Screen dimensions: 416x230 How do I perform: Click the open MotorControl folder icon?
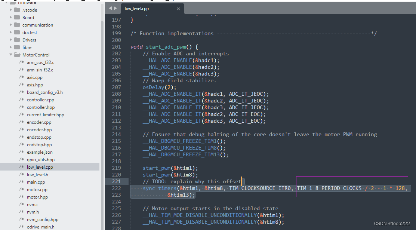point(17,55)
